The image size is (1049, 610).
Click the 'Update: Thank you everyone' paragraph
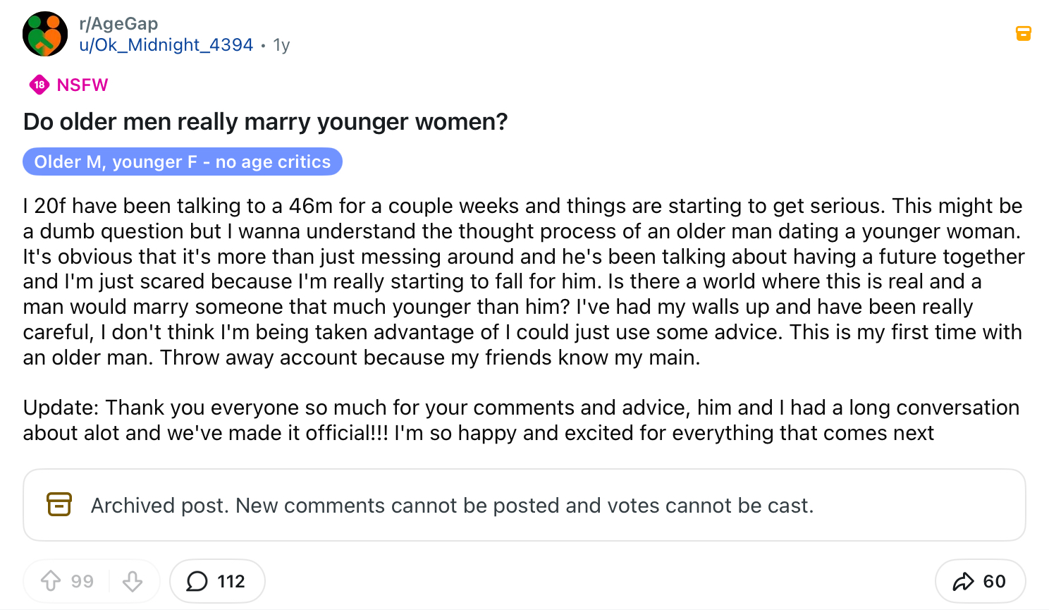point(520,420)
